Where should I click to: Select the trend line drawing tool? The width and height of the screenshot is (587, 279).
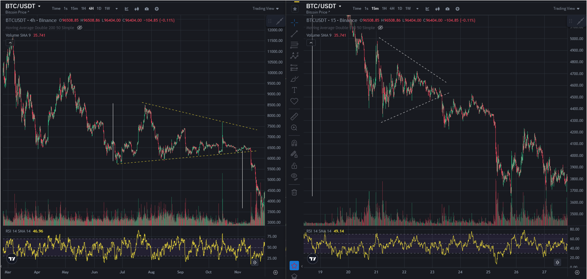point(294,34)
